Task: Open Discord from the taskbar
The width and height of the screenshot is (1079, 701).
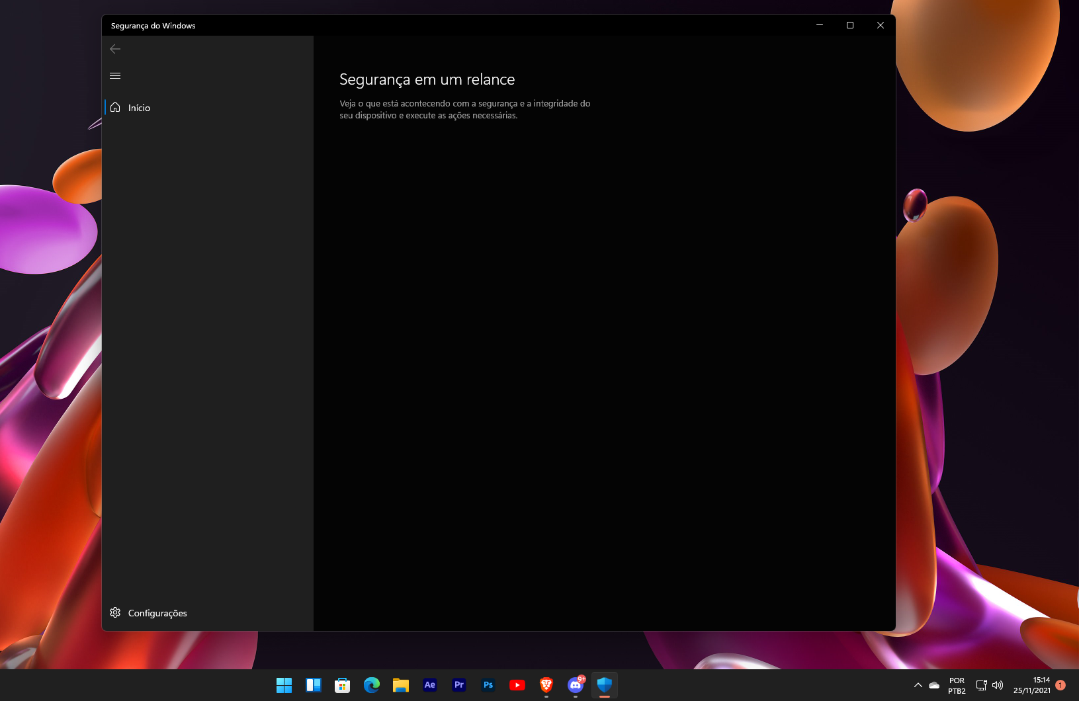Action: 576,685
